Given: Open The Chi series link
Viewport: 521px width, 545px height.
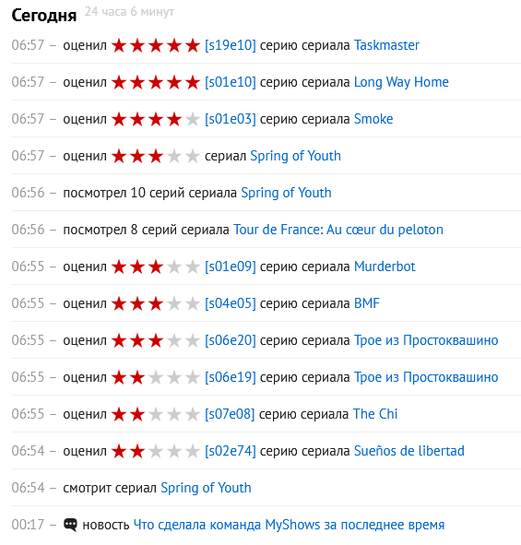Looking at the screenshot, I should pyautogui.click(x=375, y=414).
